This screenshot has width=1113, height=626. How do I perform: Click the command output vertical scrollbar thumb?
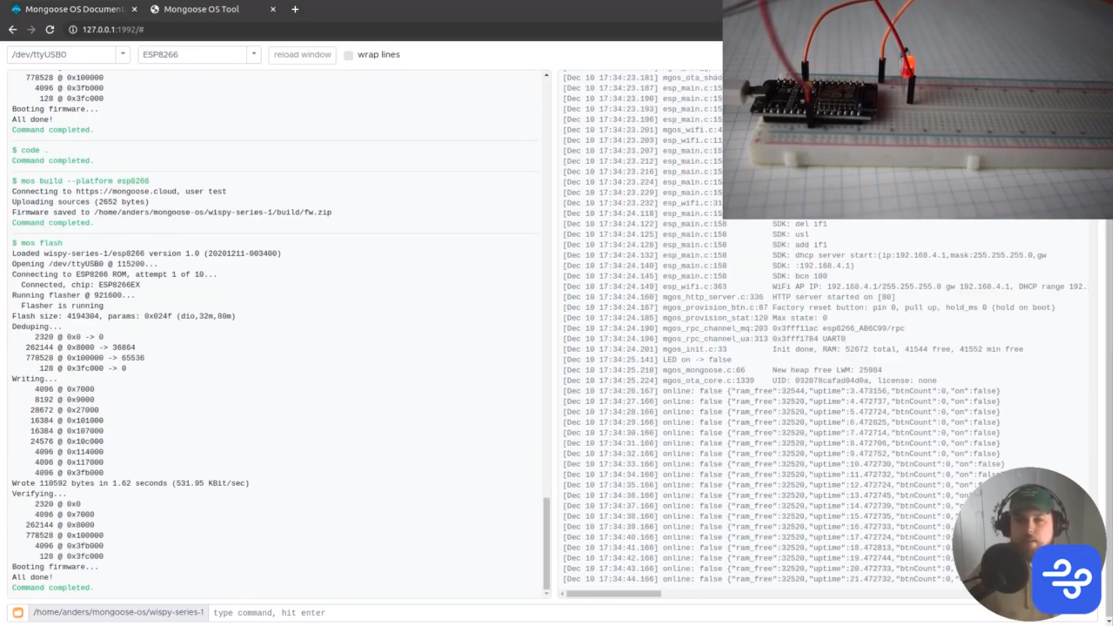coord(546,543)
